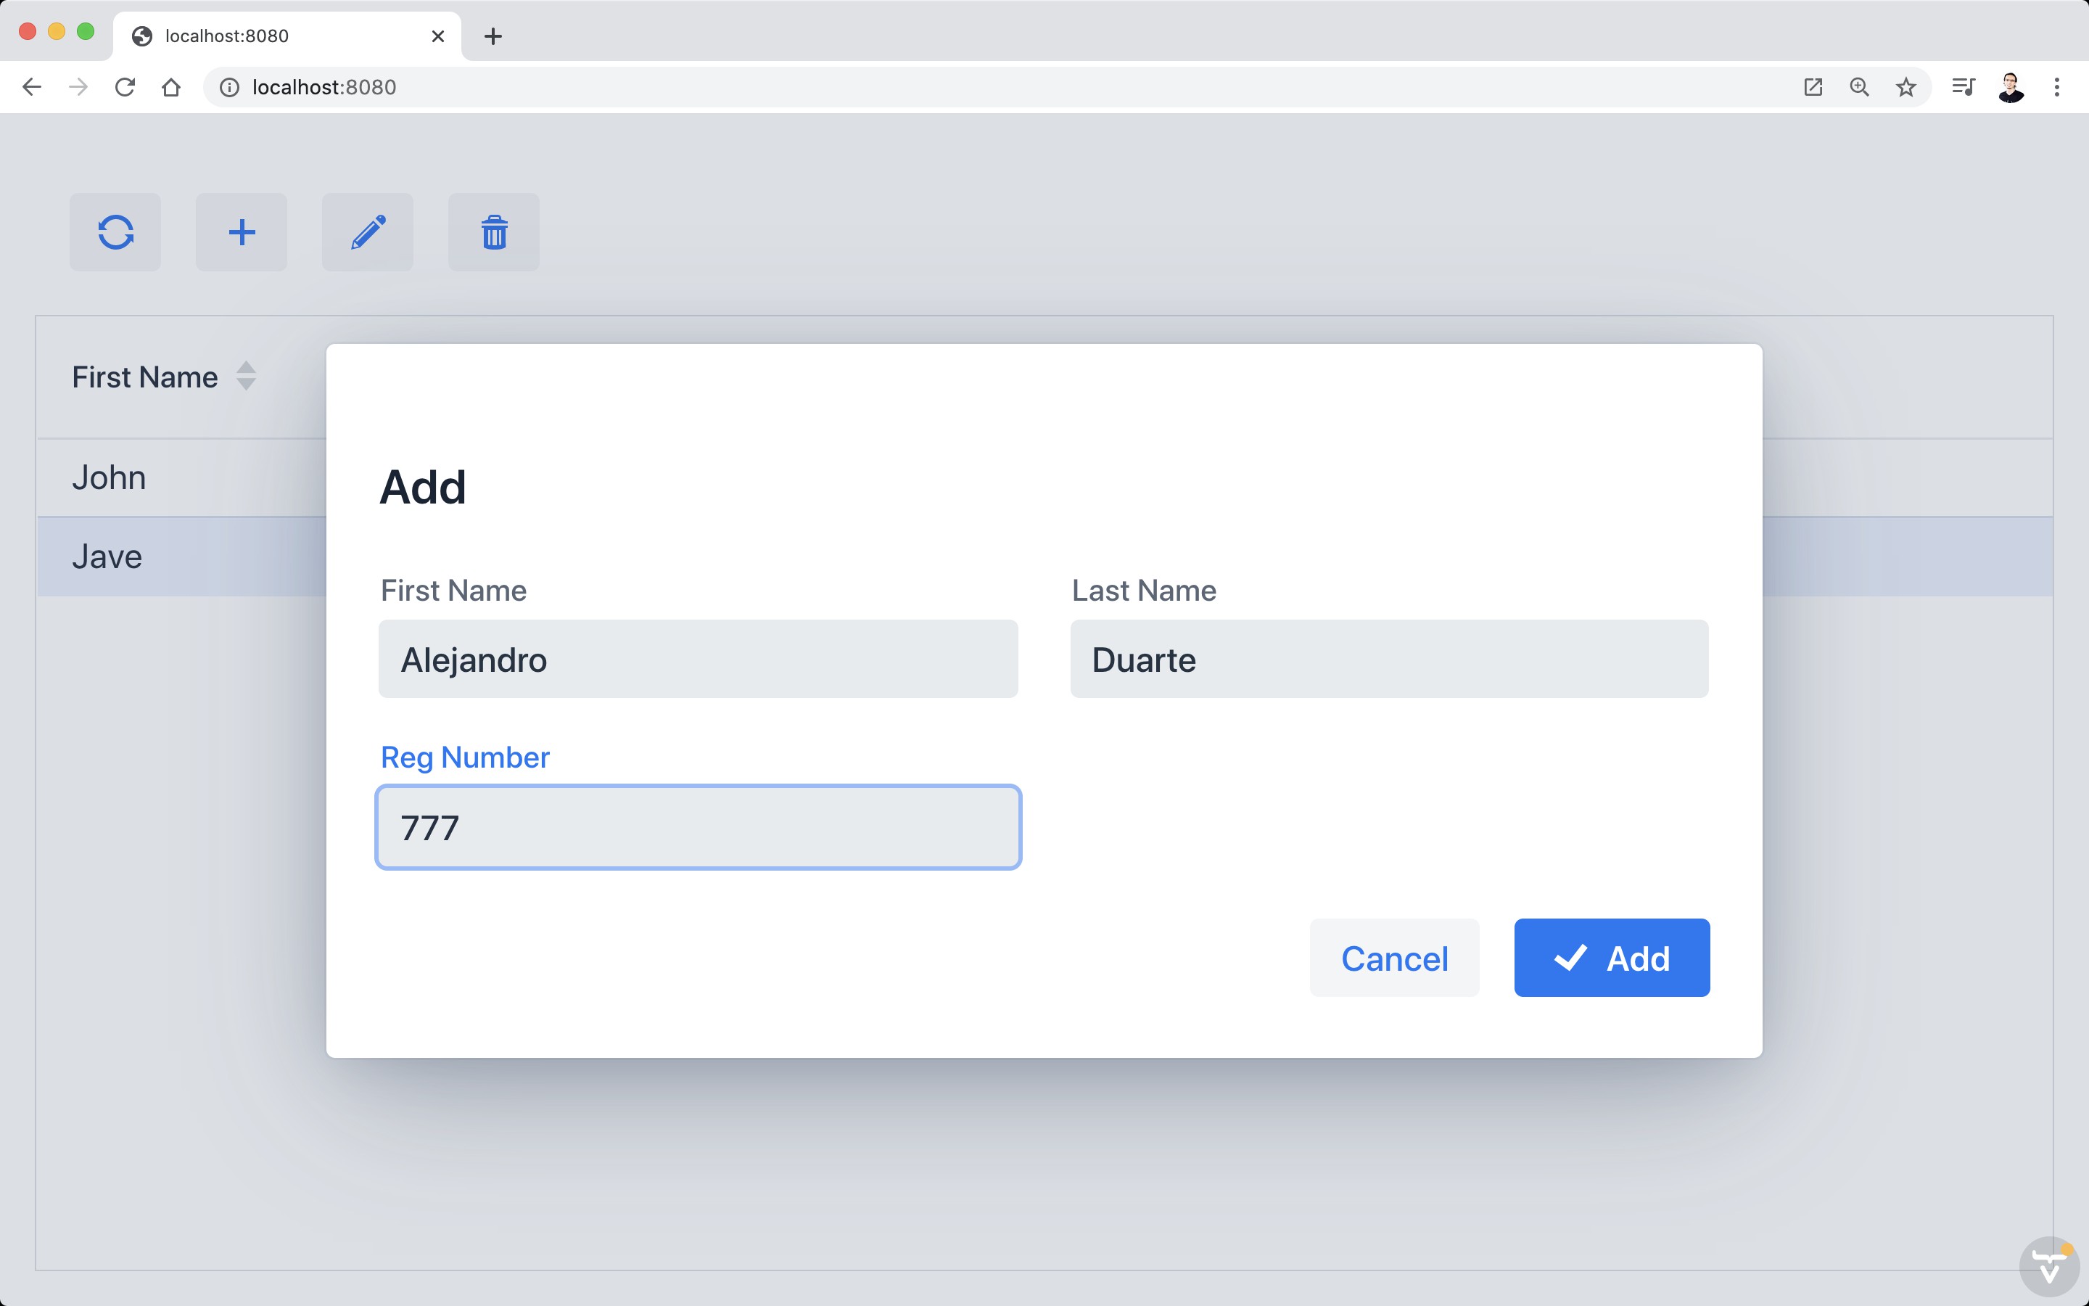Confirm adding Alejandro Duarte
The image size is (2089, 1306).
tap(1611, 957)
